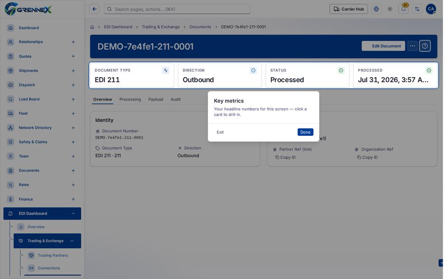Open the settings sliders icon
Screen dimensions: 446x279
tap(417, 9)
